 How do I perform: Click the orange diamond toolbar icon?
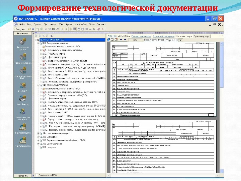click(x=71, y=29)
